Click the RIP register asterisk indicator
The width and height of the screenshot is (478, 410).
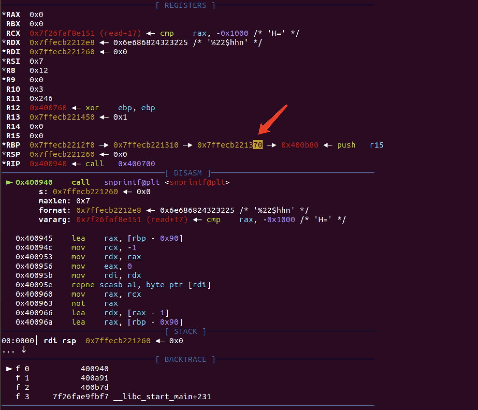click(x=3, y=164)
